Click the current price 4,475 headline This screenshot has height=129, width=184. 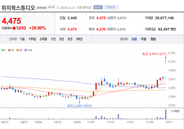click(x=11, y=21)
